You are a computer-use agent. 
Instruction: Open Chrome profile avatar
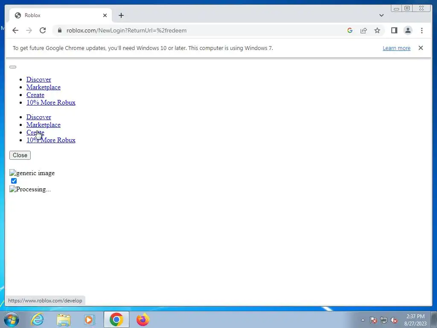point(408,30)
